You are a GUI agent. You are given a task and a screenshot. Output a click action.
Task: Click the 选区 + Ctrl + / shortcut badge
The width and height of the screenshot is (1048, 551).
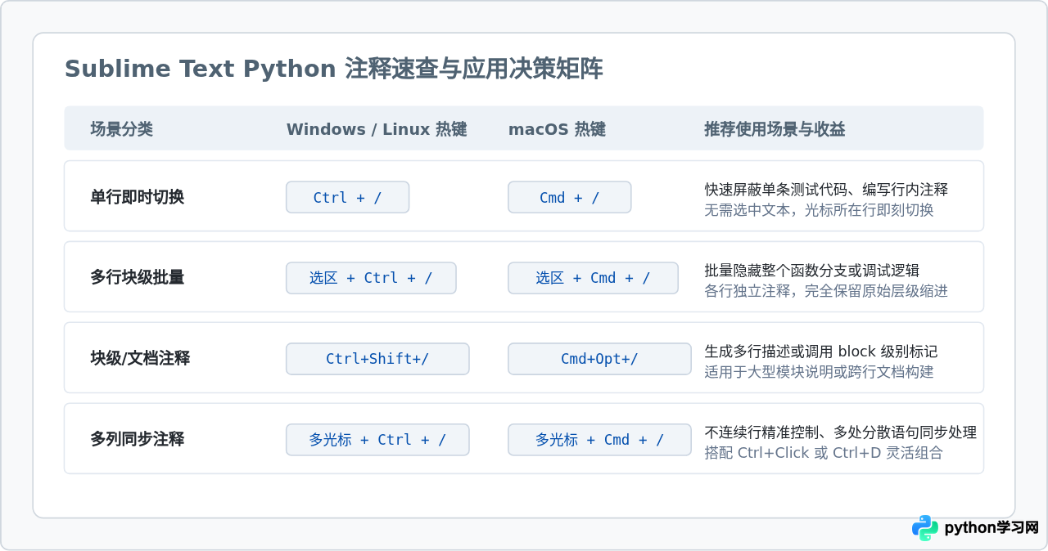(371, 278)
